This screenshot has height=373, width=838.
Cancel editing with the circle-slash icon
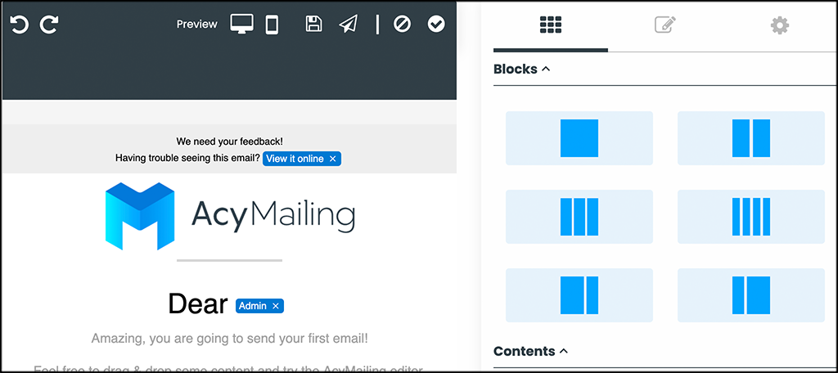(402, 24)
